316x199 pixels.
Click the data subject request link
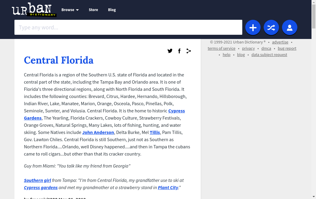point(269,55)
